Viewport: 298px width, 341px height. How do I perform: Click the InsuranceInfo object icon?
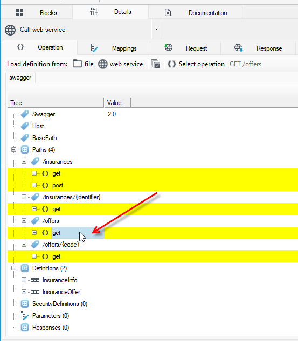[x=35, y=280]
